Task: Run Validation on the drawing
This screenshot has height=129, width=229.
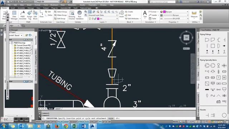Action: pyautogui.click(x=79, y=15)
